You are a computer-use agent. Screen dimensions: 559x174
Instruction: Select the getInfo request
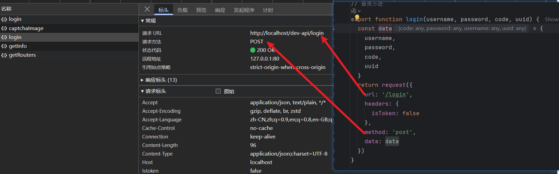tap(69, 46)
